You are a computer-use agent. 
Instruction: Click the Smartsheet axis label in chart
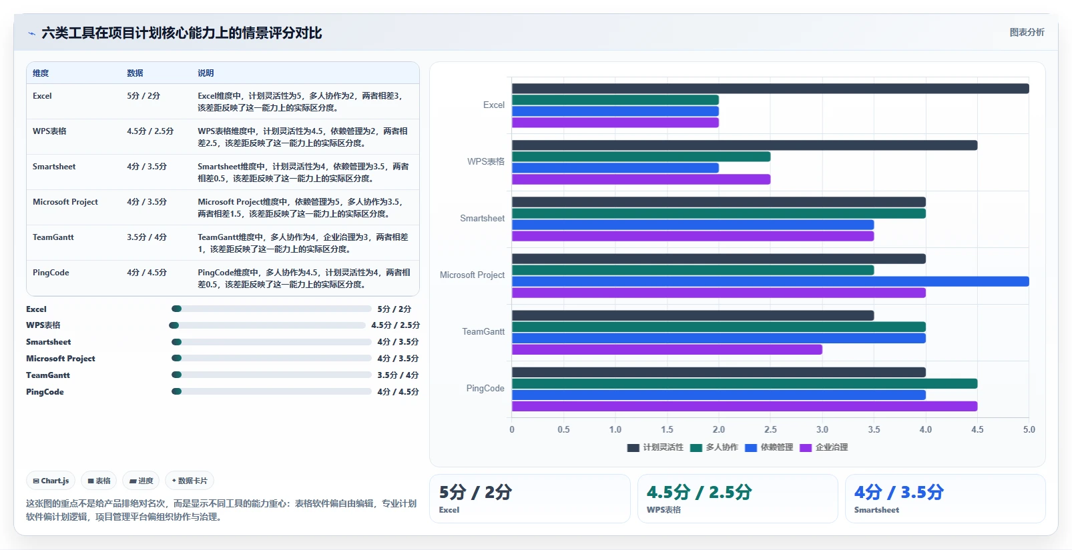click(x=482, y=219)
